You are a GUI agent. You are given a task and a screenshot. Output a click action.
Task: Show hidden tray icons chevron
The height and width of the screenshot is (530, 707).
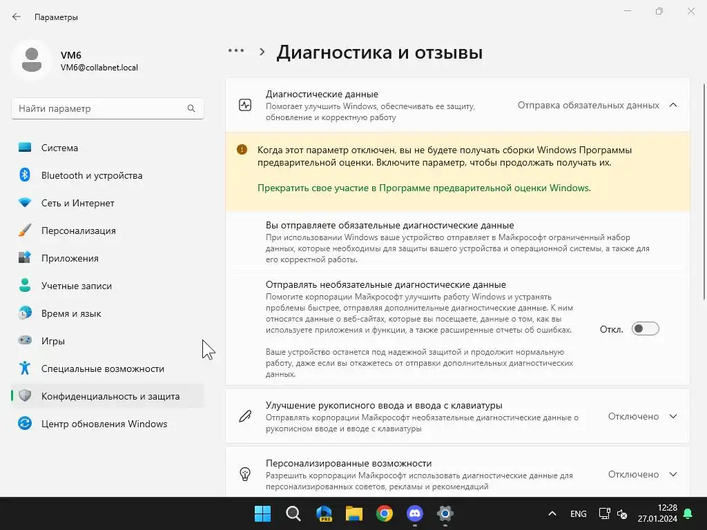[x=552, y=513]
